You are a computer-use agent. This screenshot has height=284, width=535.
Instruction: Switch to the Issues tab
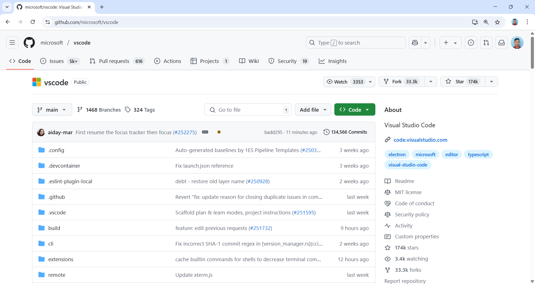tap(60, 61)
